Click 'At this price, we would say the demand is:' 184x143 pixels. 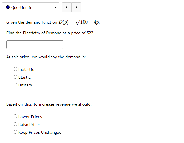pyautogui.click(x=46, y=57)
